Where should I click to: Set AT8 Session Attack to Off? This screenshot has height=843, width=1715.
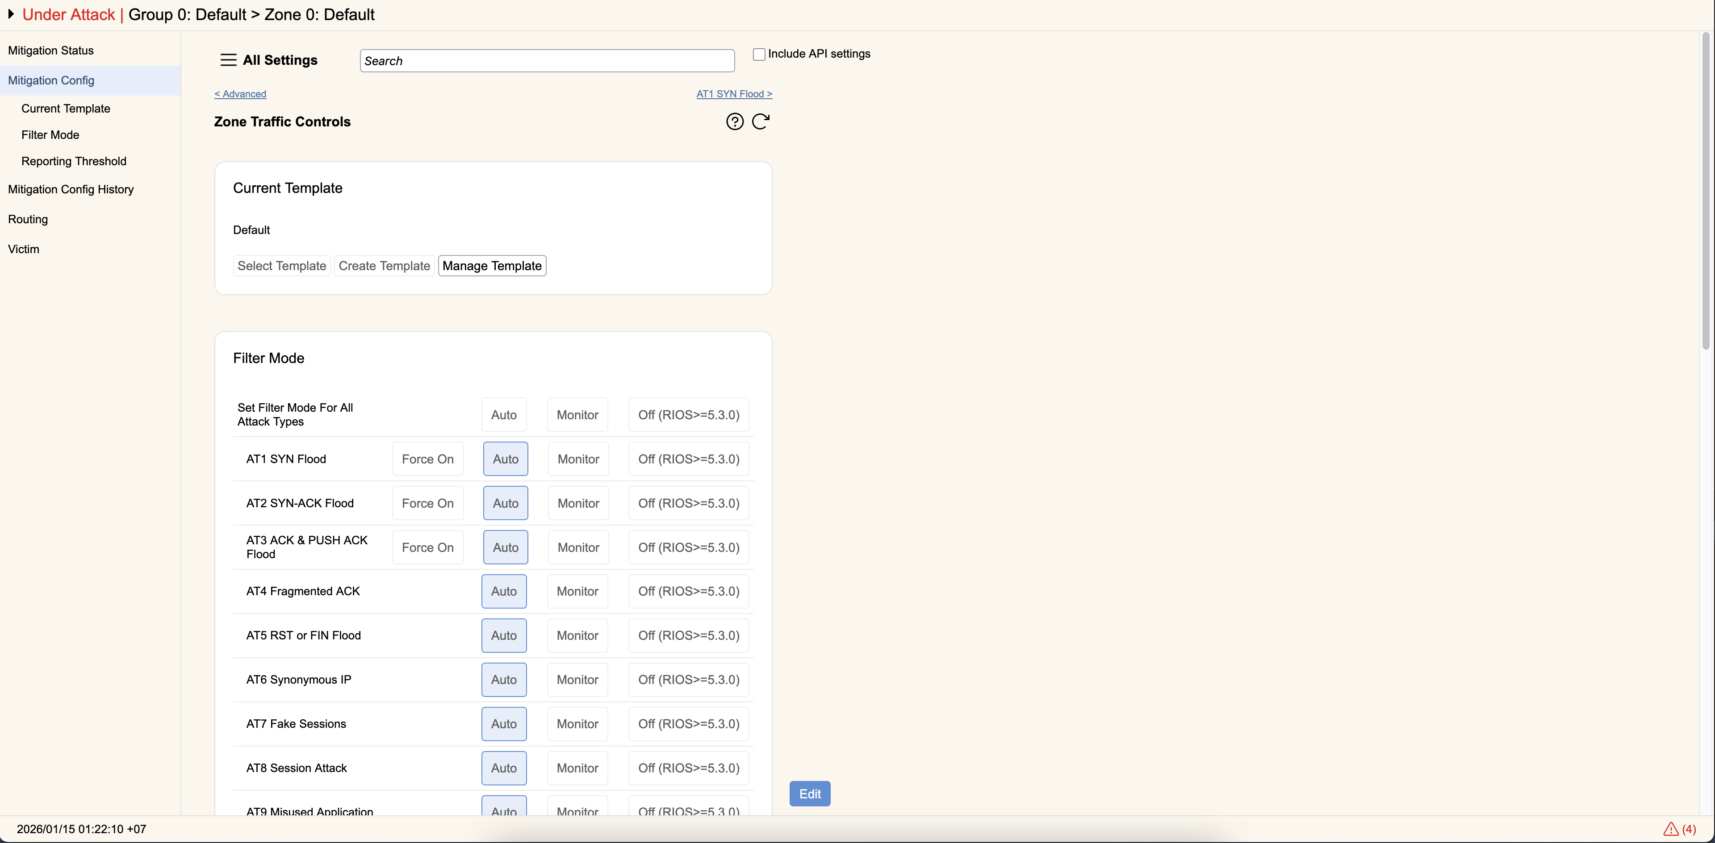point(688,768)
